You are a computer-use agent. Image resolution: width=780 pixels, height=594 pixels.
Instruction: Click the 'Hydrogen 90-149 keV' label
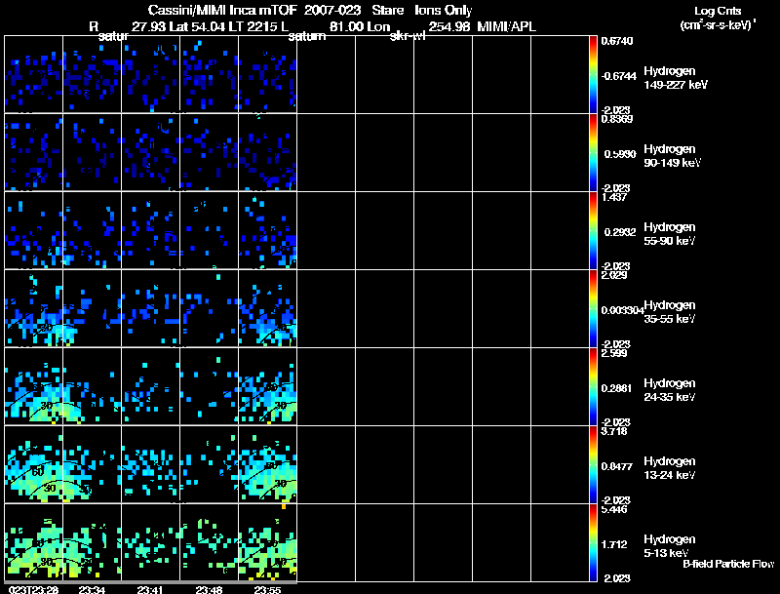[x=672, y=156]
